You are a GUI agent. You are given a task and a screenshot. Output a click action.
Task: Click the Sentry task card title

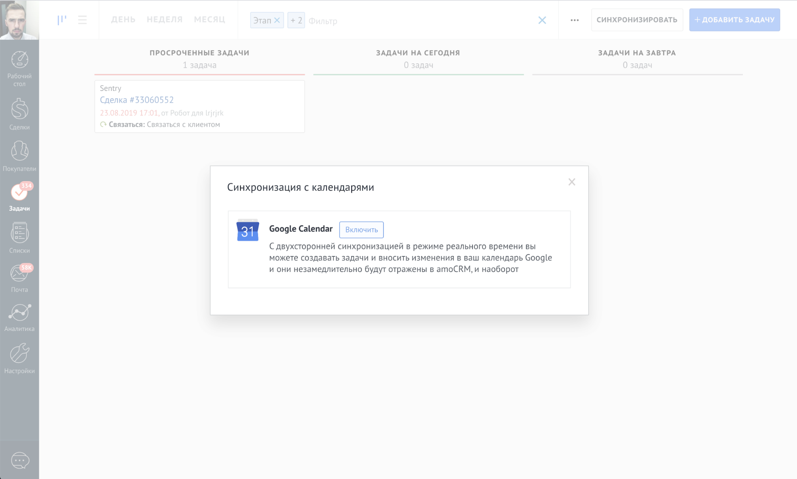[x=110, y=88]
